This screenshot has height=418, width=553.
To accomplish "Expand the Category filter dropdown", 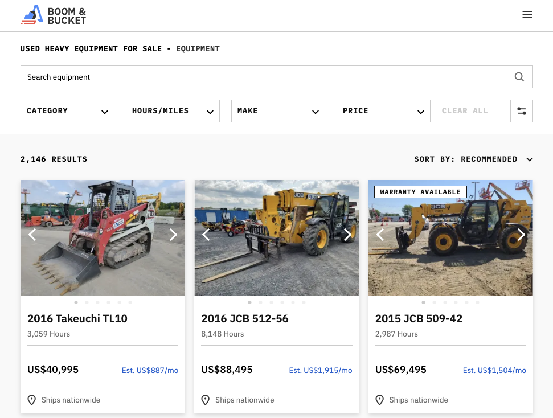I will click(67, 111).
